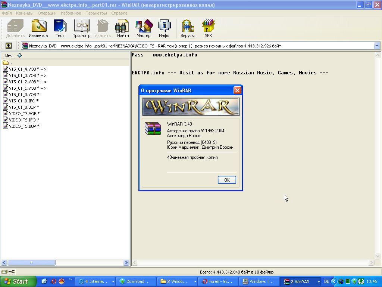Click the "Pass www.ekctpa.info" comment line
Viewport: 382px width, 287px height.
[x=165, y=55]
